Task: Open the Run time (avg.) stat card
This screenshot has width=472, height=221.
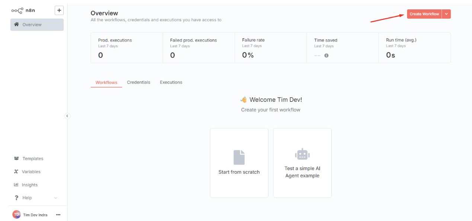Action: coord(415,48)
